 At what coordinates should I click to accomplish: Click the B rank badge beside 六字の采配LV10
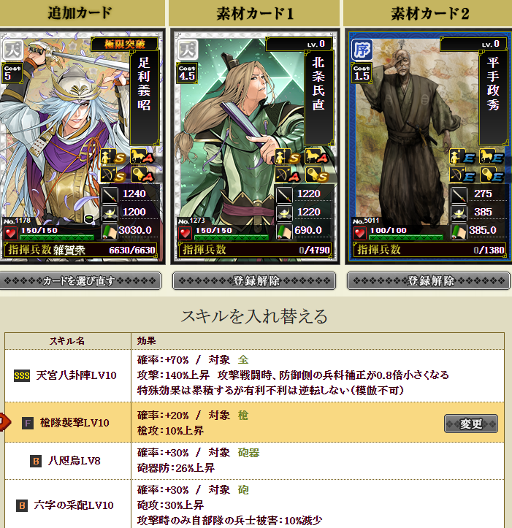[x=22, y=505]
